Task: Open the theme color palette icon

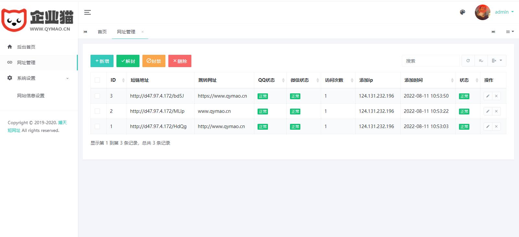Action: 463,12
